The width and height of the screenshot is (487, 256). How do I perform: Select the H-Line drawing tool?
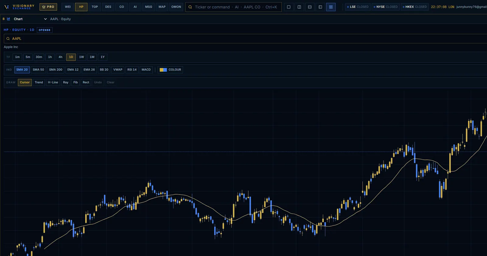pos(53,82)
